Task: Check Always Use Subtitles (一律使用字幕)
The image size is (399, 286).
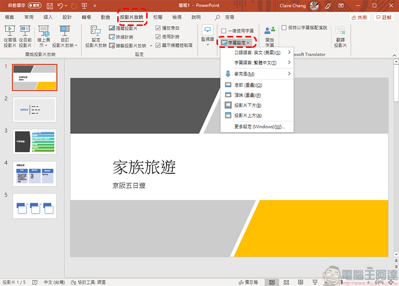Action: point(223,31)
